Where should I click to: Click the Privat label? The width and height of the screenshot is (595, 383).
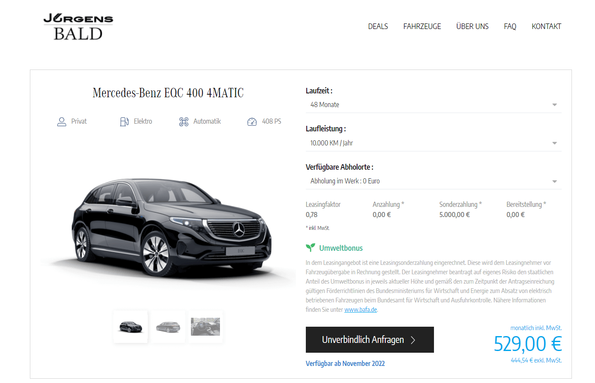(x=79, y=122)
